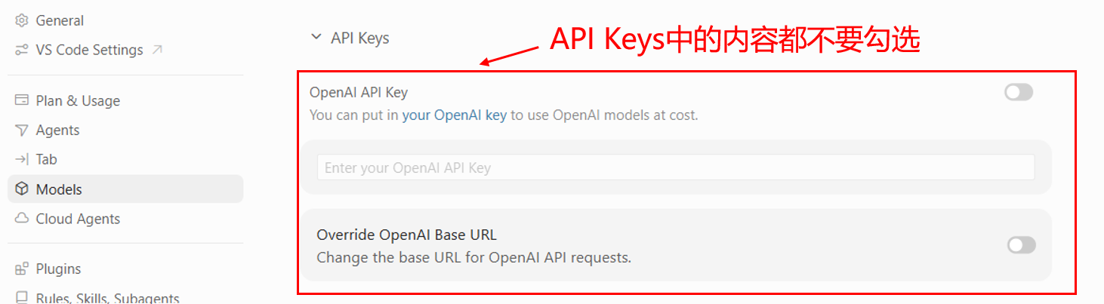Select the Override OpenAI Base URL row

click(676, 245)
